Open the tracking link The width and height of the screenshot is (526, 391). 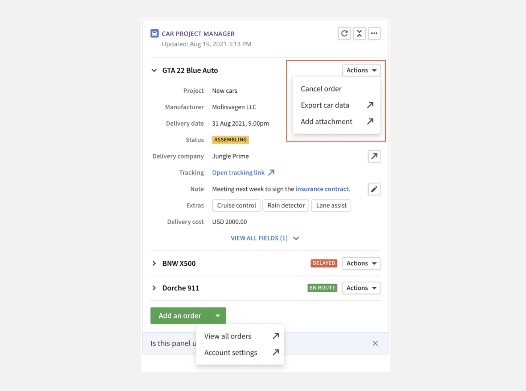(x=238, y=173)
